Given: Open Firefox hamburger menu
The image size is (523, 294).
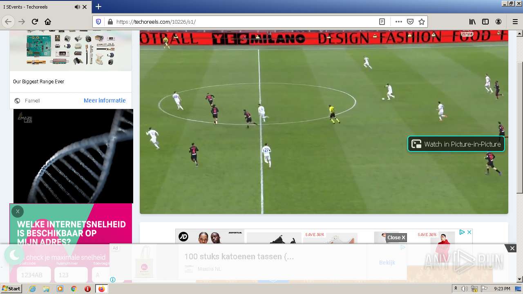Looking at the screenshot, I should (515, 22).
